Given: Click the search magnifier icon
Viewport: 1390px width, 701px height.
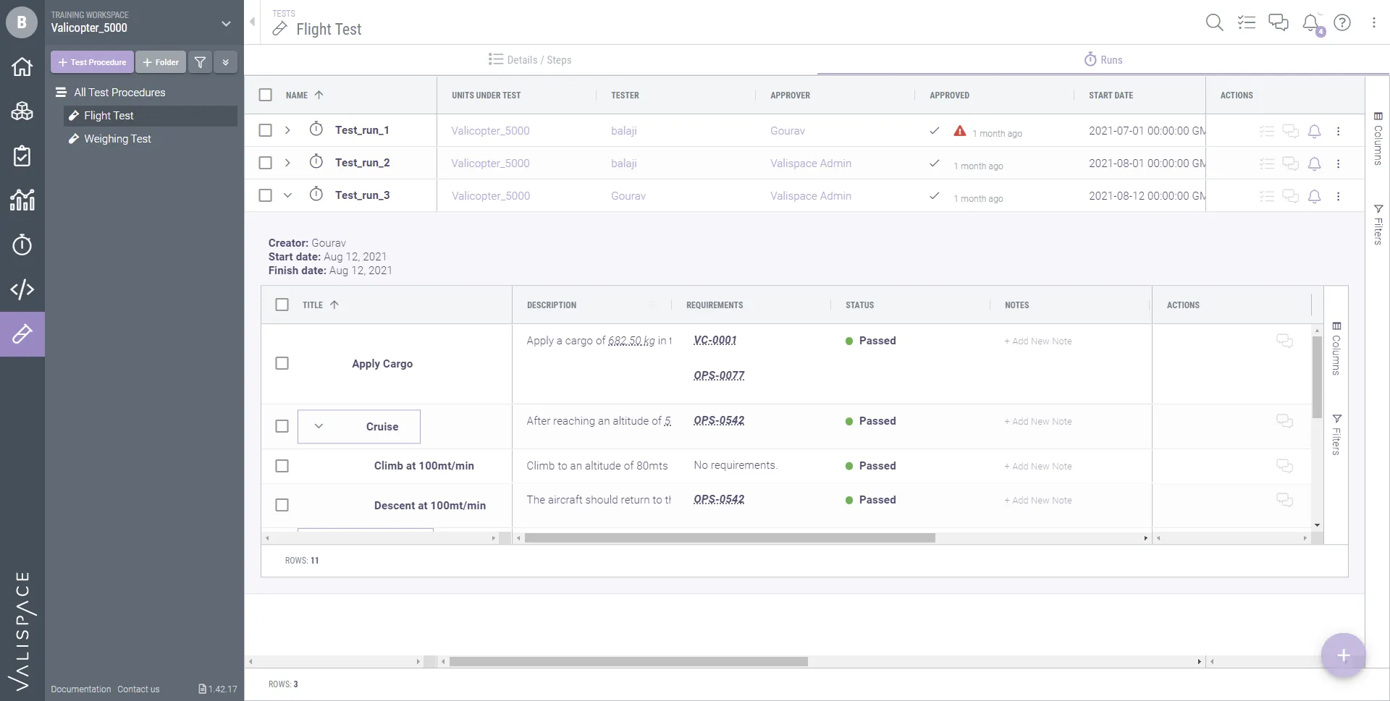Looking at the screenshot, I should pos(1214,22).
